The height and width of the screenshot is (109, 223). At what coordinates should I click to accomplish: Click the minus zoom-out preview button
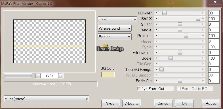point(61,76)
